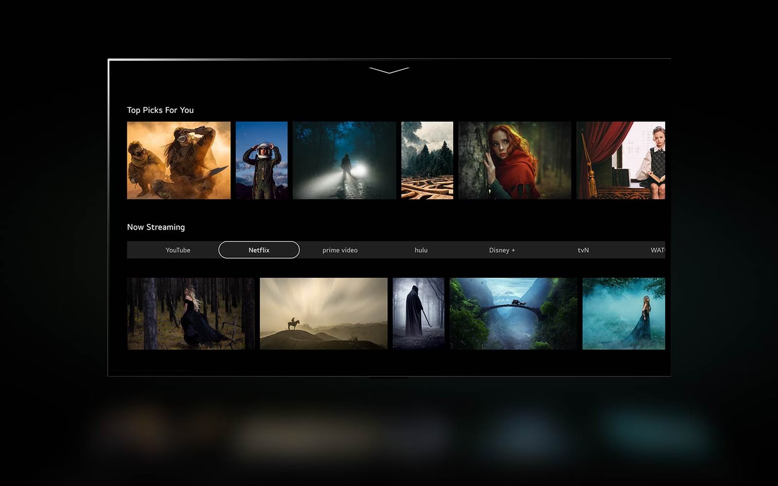778x486 pixels.
Task: Select the red-haired girl in red hood
Action: (x=514, y=160)
